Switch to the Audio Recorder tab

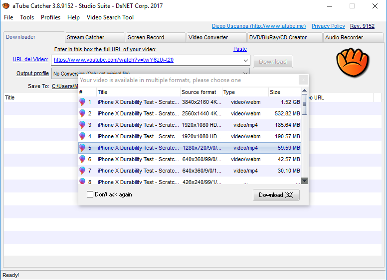[353, 37]
